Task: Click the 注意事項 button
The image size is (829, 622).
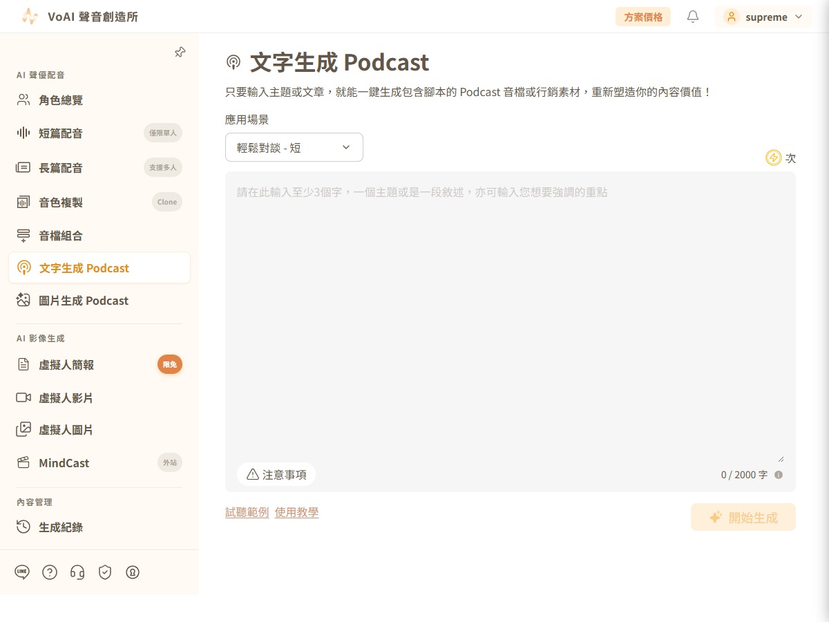Action: coord(276,474)
